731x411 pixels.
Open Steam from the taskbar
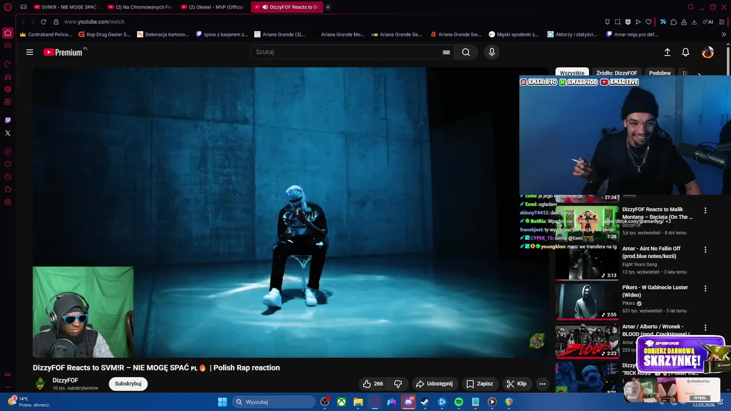[425, 402]
